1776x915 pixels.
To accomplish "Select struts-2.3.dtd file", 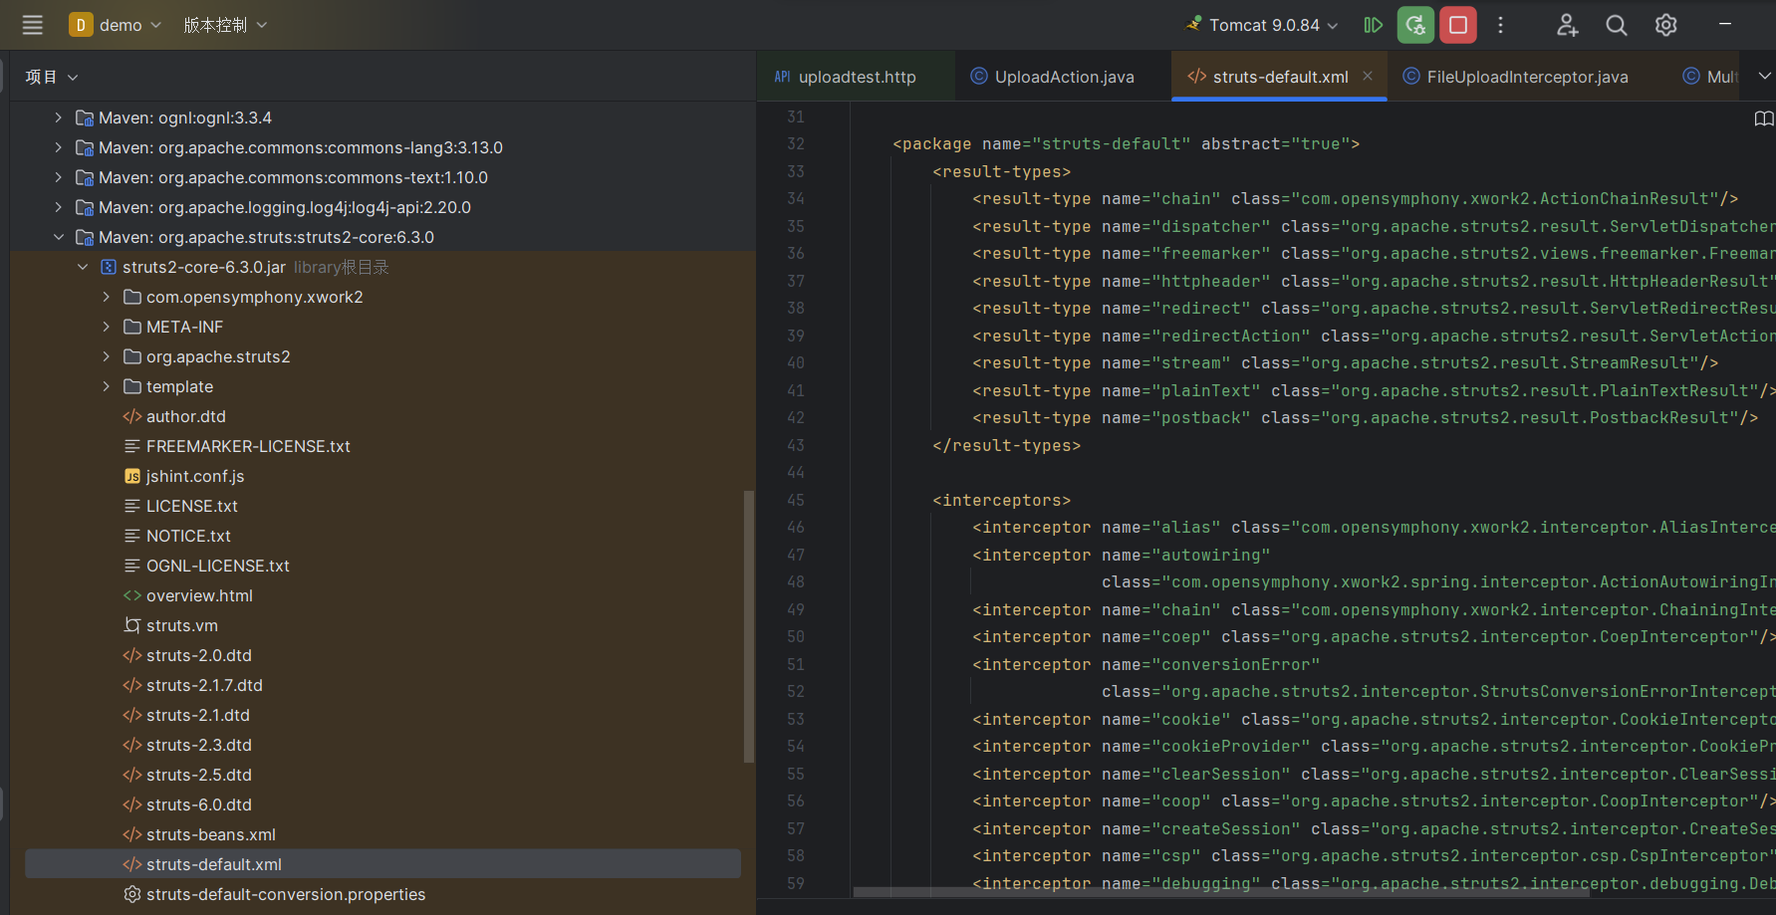I will tap(199, 745).
